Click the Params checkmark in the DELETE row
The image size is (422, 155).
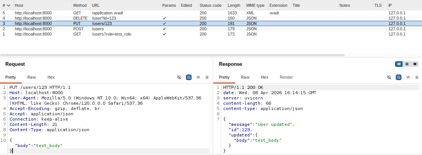coord(165,18)
